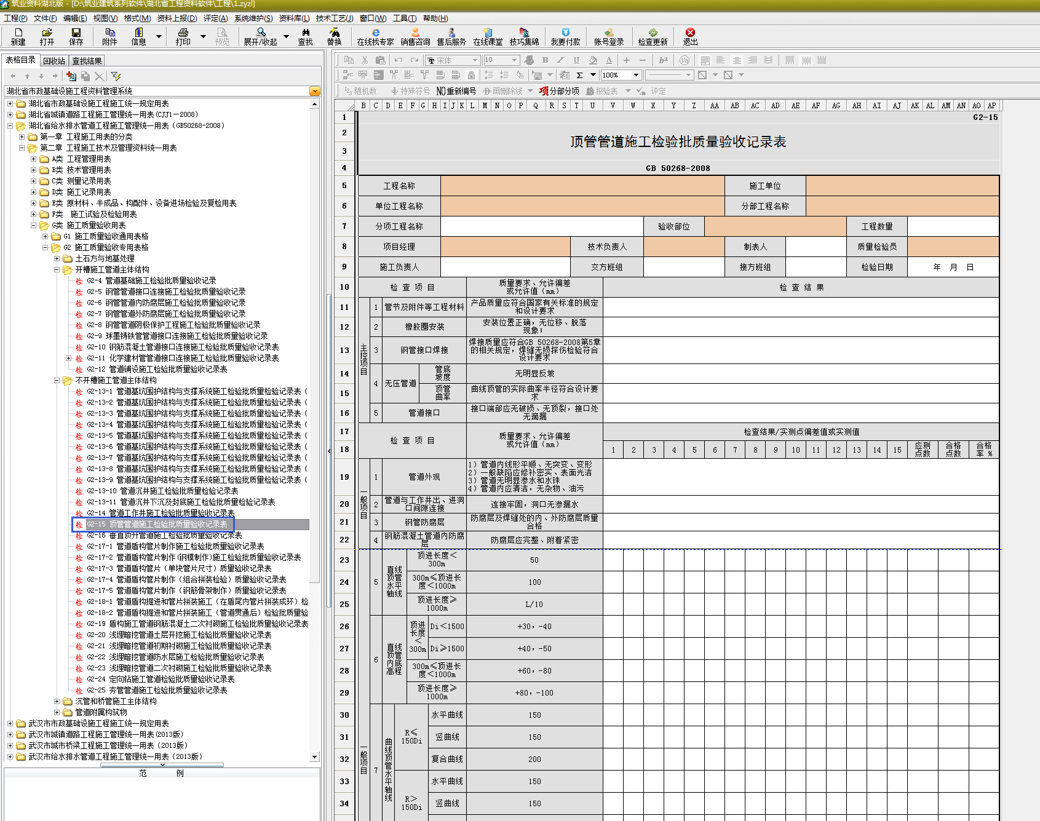This screenshot has width=1040, height=821.
Task: Open the print options dropdown arrow
Action: pyautogui.click(x=203, y=36)
